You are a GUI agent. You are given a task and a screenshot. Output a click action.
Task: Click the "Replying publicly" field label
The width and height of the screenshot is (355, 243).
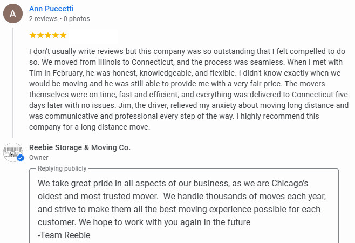(62, 168)
